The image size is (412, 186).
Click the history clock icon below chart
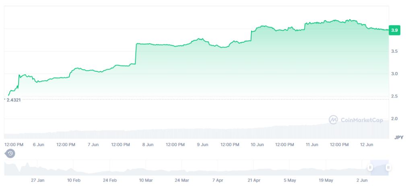point(10,153)
